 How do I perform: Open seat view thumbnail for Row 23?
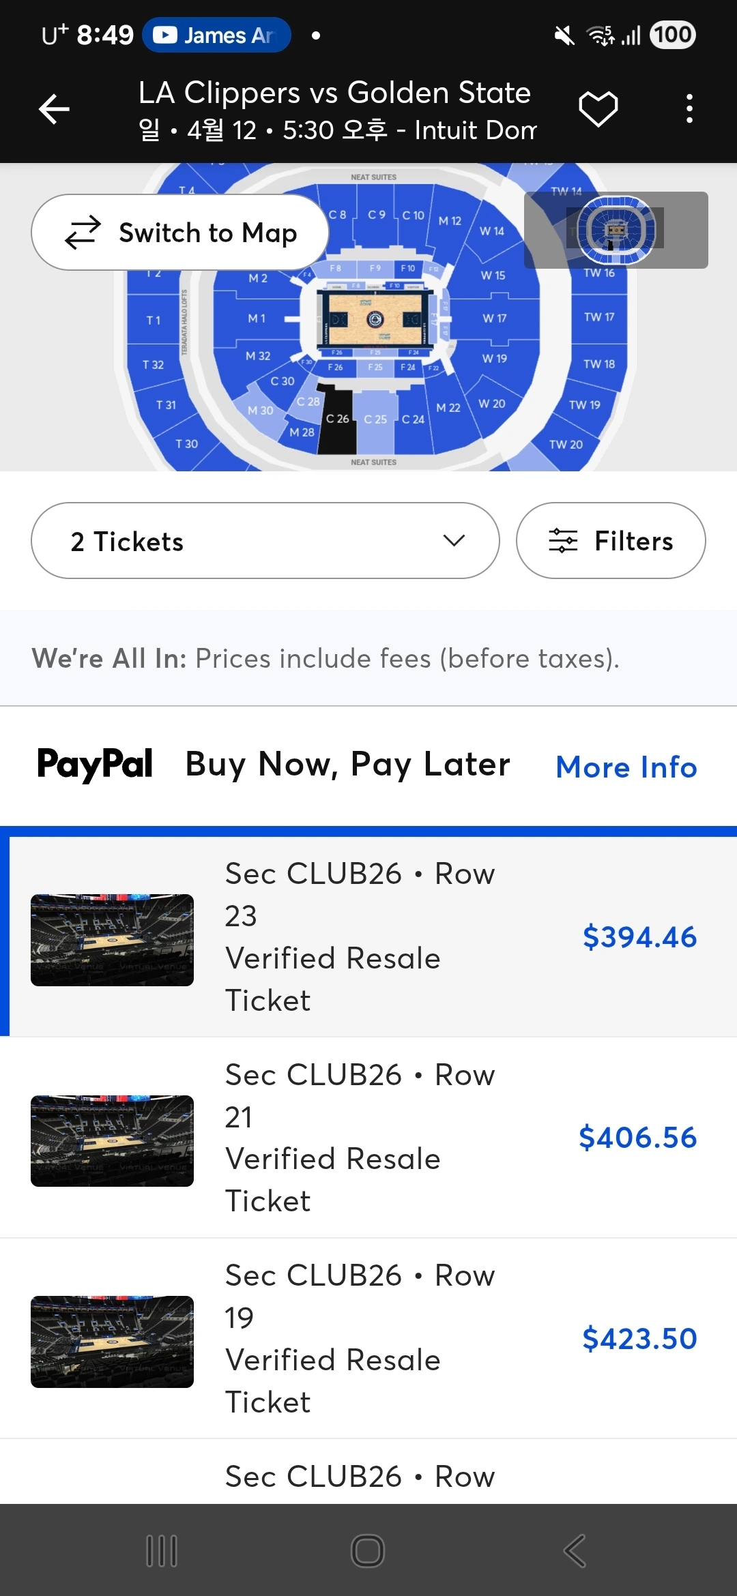point(112,940)
